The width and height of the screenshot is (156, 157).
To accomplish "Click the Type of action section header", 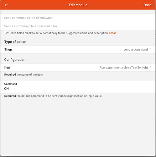I will coord(15,42).
